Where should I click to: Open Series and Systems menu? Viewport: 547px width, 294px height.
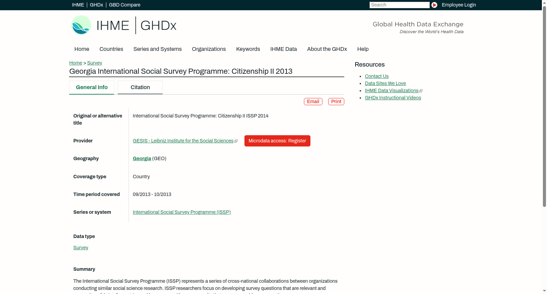point(157,49)
